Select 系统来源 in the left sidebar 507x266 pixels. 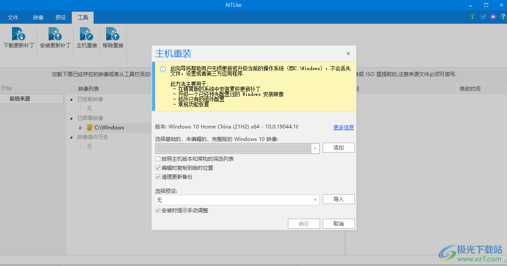tap(31, 99)
